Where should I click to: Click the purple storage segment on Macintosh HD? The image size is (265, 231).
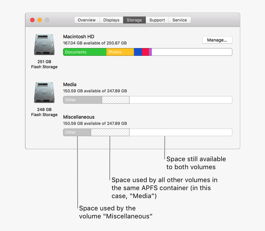click(150, 52)
